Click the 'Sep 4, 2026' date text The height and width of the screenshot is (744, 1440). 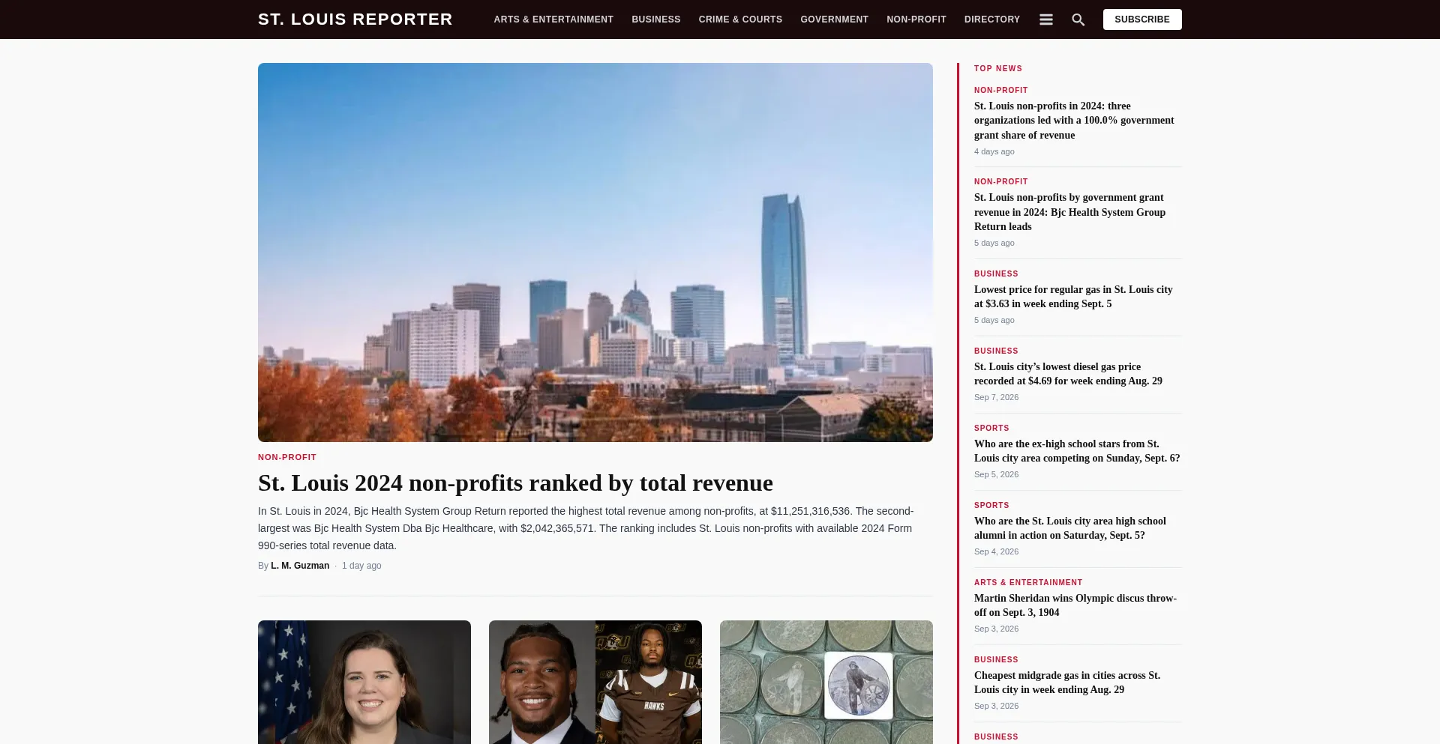[996, 551]
